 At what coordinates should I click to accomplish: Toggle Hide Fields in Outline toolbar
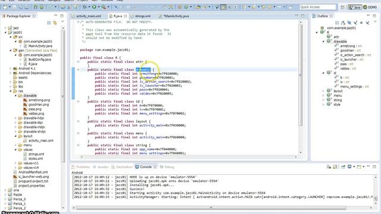pos(349,23)
